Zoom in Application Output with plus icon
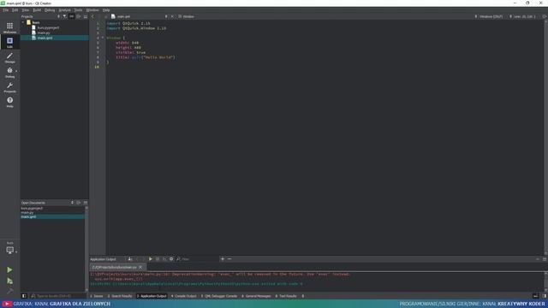 (x=223, y=259)
